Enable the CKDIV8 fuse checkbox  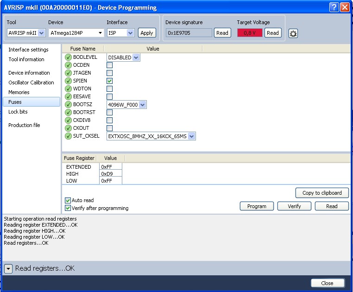click(x=109, y=121)
